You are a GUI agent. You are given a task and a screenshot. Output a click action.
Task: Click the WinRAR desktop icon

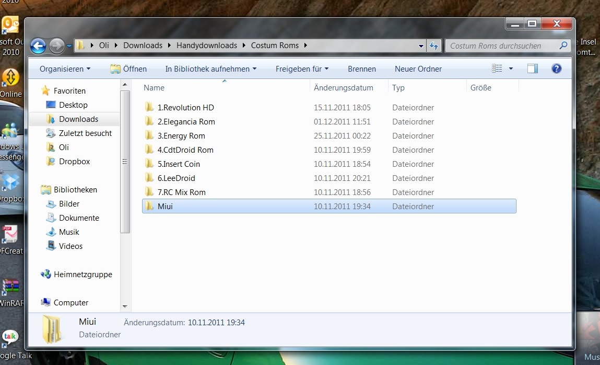[10, 287]
